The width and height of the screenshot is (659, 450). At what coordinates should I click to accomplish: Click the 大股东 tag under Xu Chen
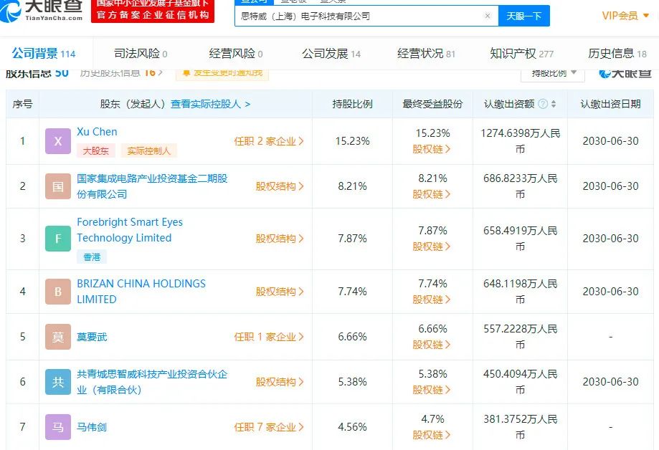96,151
